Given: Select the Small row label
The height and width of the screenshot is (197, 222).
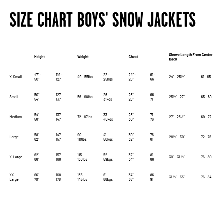Looking at the screenshot, I should point(14,97).
